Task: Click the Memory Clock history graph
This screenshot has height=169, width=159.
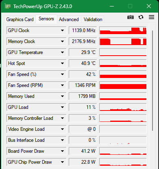Action: pos(123,41)
